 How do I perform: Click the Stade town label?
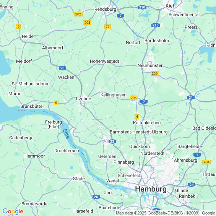pos(79,179)
